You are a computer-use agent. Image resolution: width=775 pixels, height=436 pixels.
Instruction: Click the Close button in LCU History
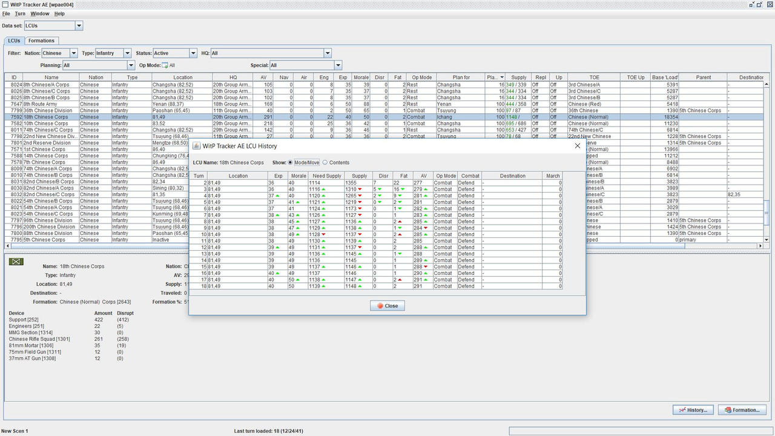pyautogui.click(x=387, y=306)
